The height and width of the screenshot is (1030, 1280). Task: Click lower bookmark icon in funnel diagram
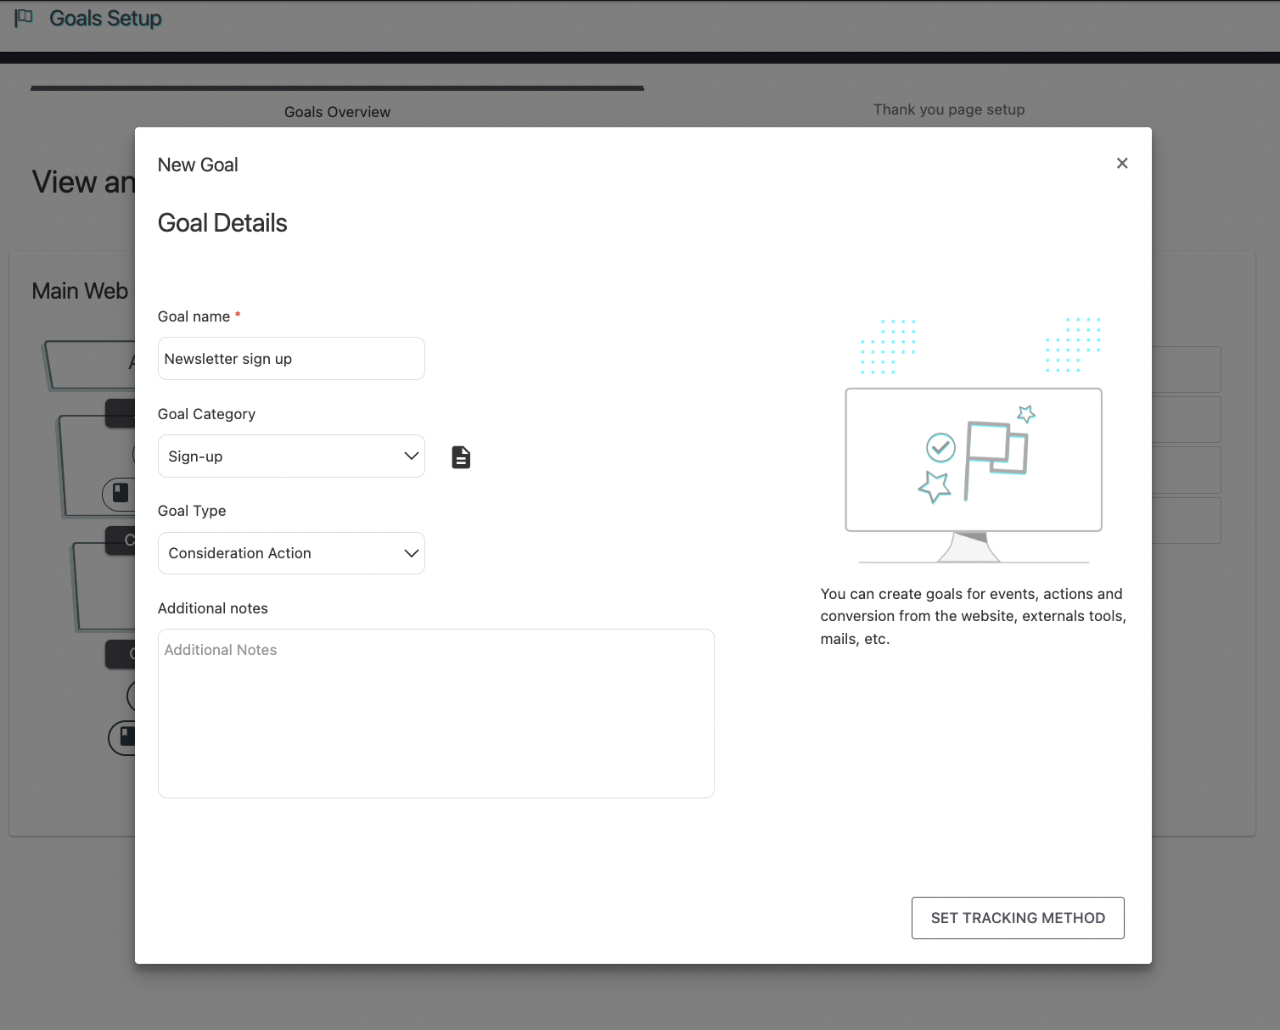(x=126, y=736)
